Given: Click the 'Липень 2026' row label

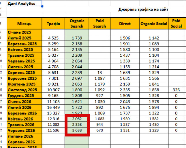Looking at the screenshot, I should click(x=24, y=136).
